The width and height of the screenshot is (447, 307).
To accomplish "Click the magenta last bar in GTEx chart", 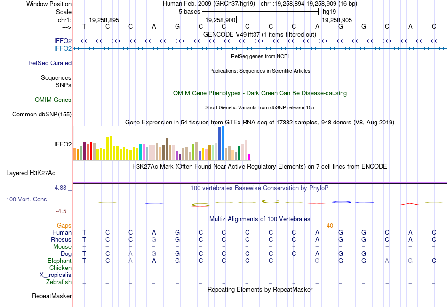I will click(x=249, y=157).
